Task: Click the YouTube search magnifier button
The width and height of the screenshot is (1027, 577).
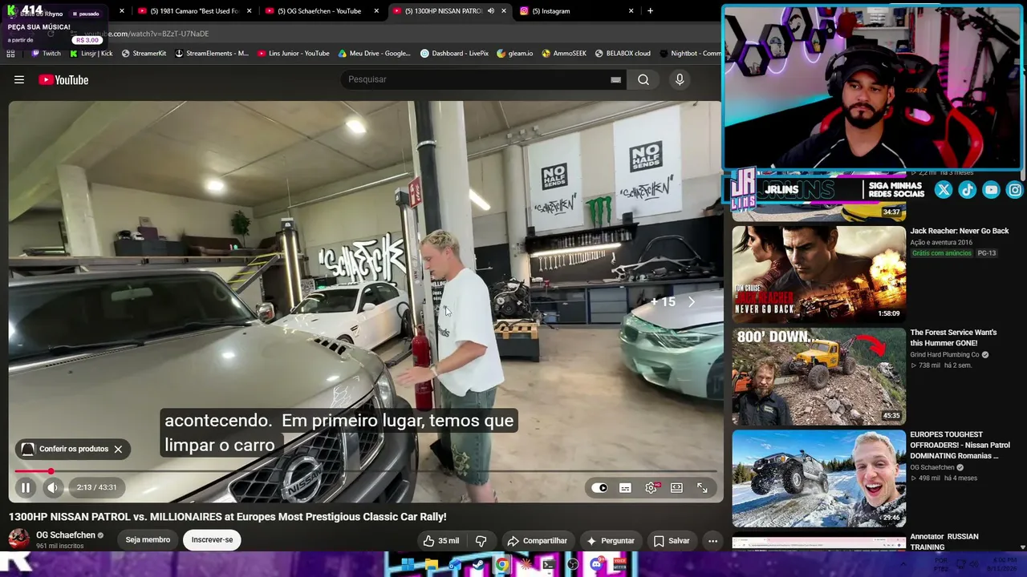Action: pyautogui.click(x=643, y=79)
